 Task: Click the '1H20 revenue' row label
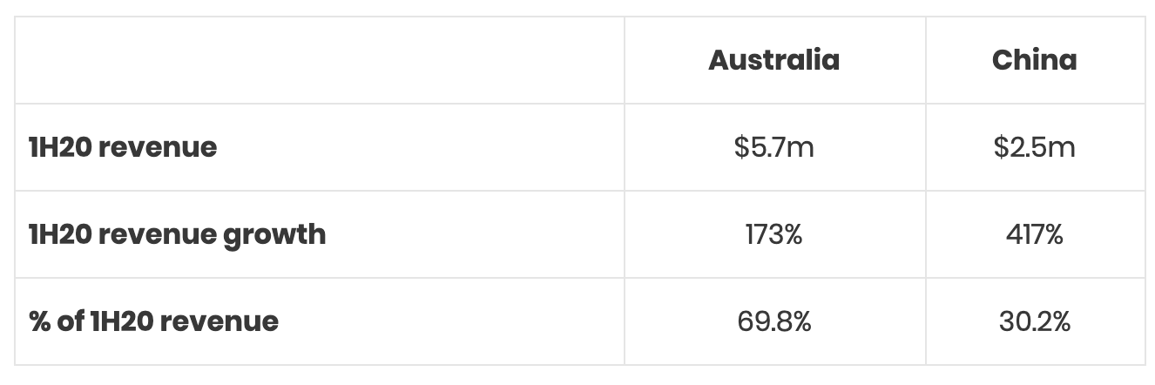pos(123,147)
